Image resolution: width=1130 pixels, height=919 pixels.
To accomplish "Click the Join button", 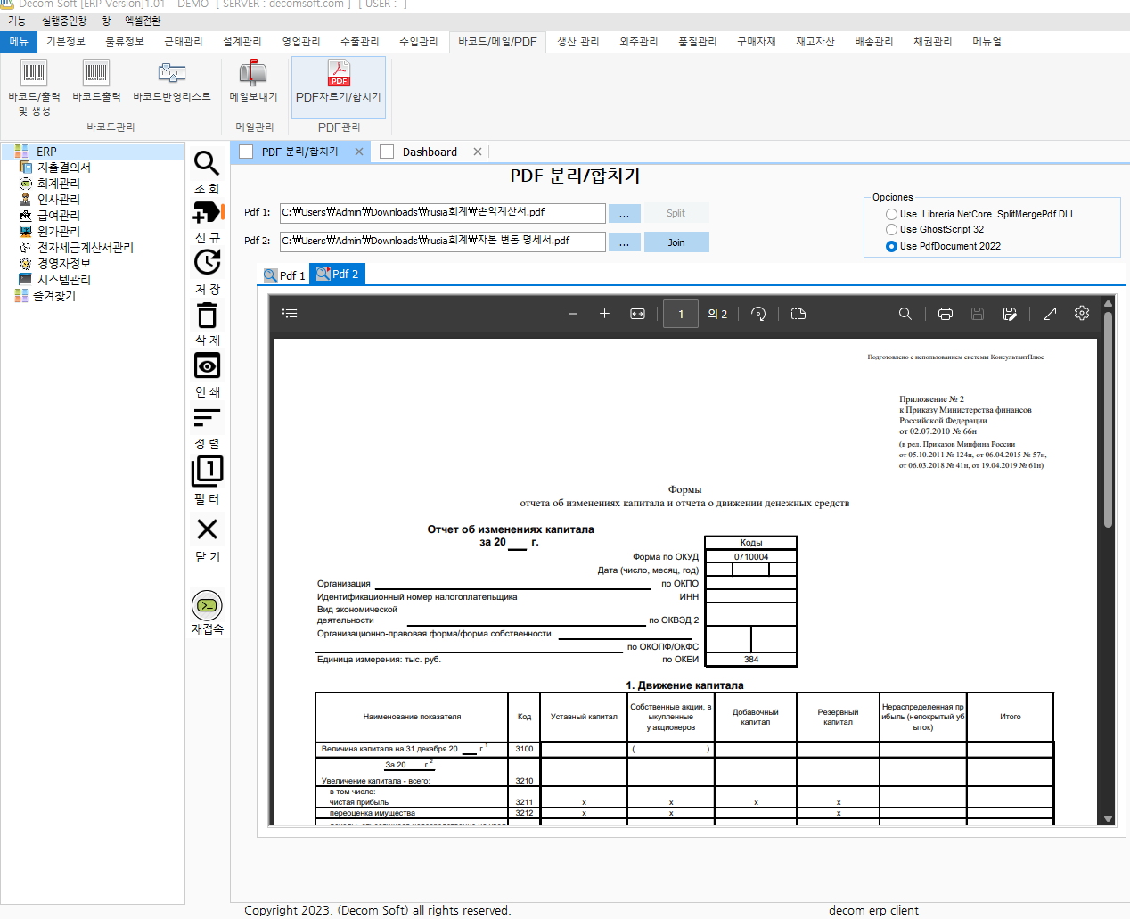I will coord(676,242).
